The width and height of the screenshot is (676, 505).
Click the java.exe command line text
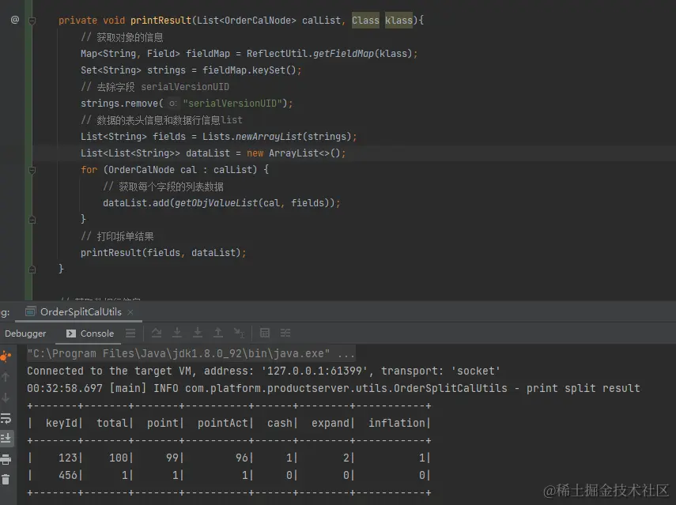click(191, 354)
